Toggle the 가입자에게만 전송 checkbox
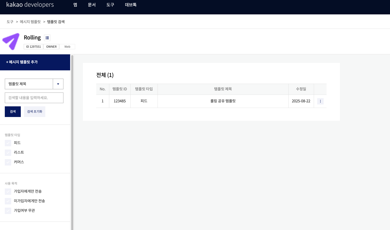 click(8, 191)
